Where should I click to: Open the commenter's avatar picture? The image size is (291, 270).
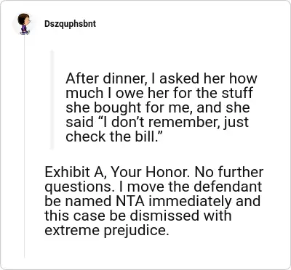(x=24, y=24)
